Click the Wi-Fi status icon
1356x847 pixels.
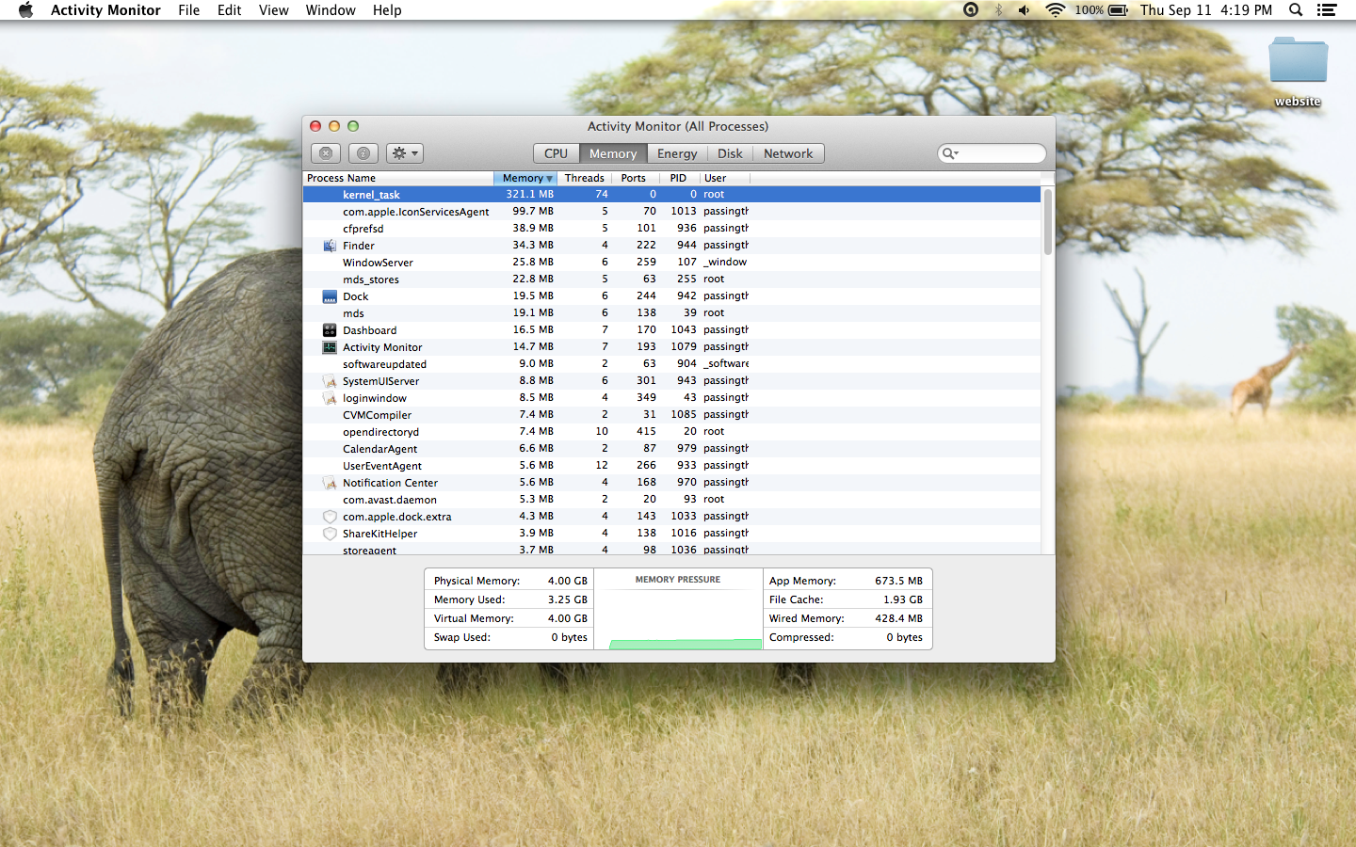[1055, 10]
